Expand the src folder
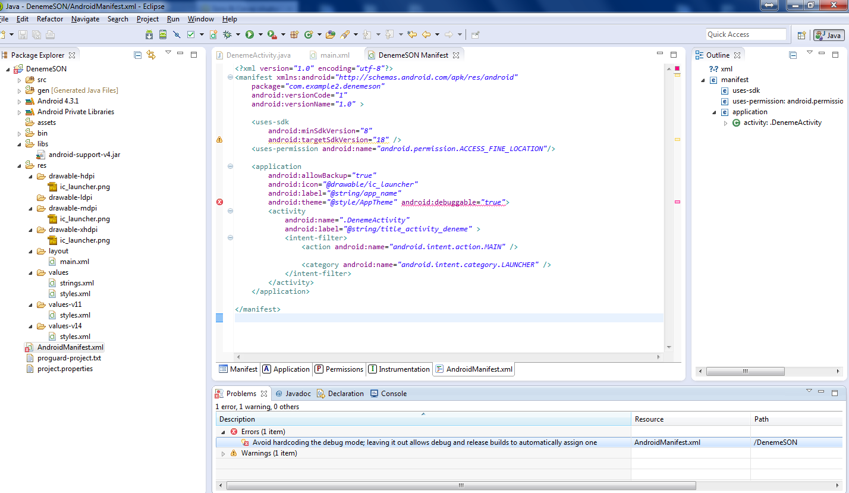The width and height of the screenshot is (849, 493). 19,80
